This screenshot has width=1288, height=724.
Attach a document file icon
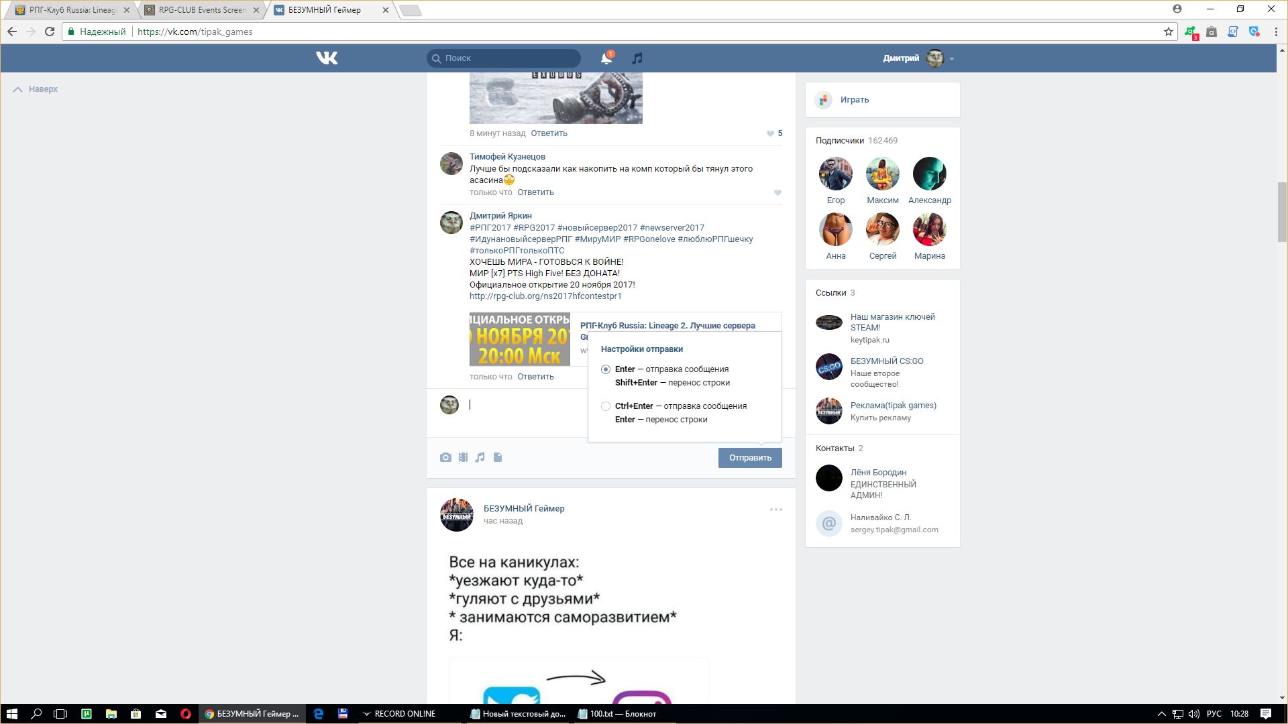(x=498, y=457)
